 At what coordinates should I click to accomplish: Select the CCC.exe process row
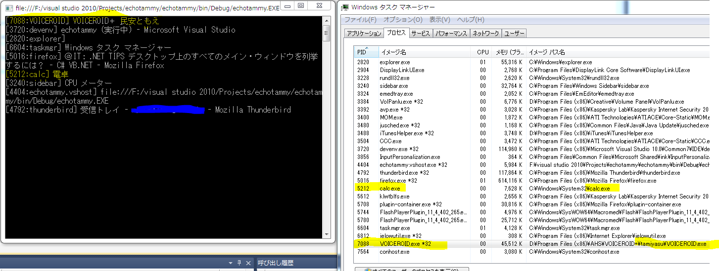pos(536,141)
